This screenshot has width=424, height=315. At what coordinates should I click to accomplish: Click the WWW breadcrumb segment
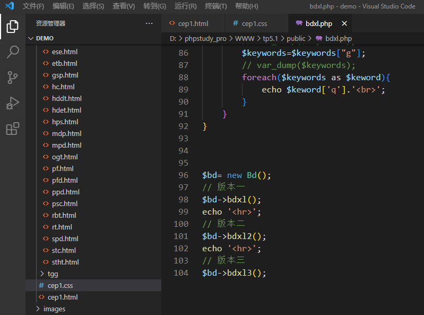tap(245, 39)
